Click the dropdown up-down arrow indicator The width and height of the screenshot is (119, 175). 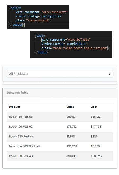coord(110,74)
